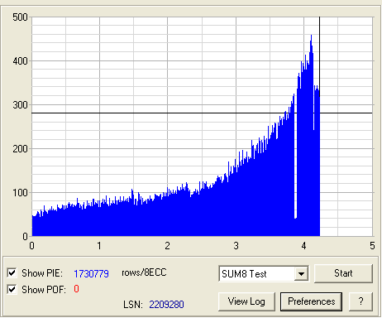Click the 500 label on the y-axis

coord(20,17)
